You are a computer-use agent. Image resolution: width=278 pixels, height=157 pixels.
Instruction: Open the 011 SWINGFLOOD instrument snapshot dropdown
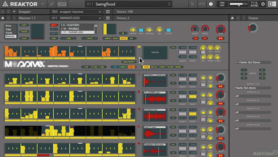point(76,18)
